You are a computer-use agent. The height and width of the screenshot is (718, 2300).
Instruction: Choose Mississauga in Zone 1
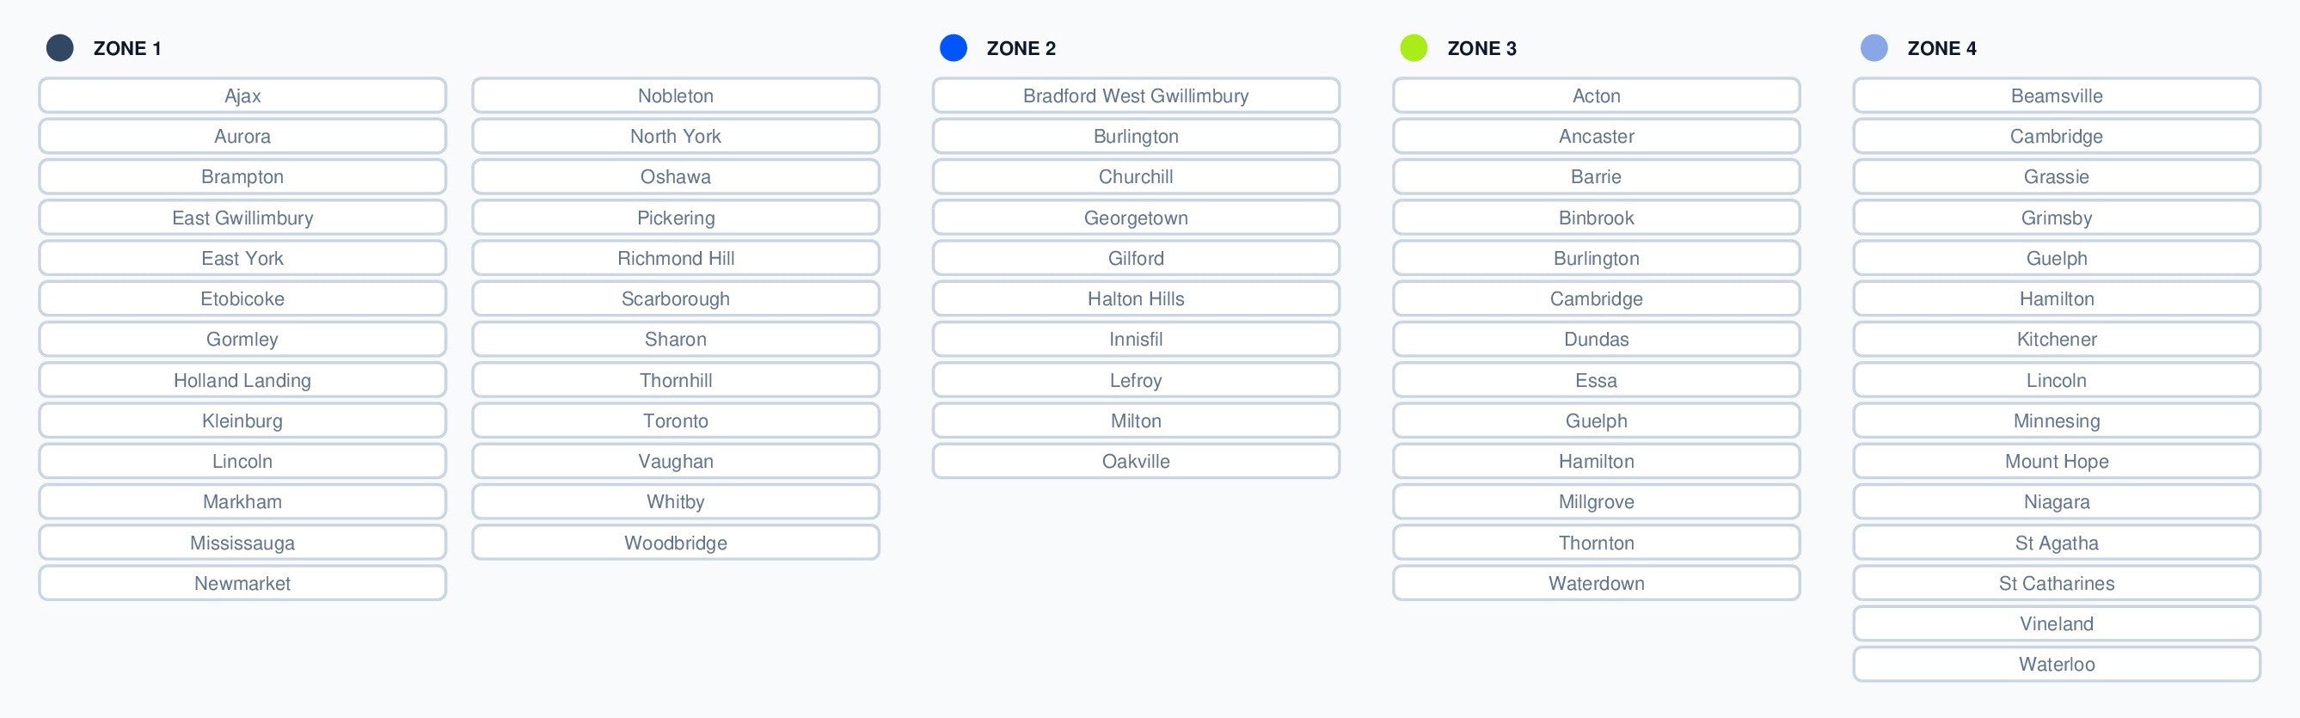click(x=242, y=543)
